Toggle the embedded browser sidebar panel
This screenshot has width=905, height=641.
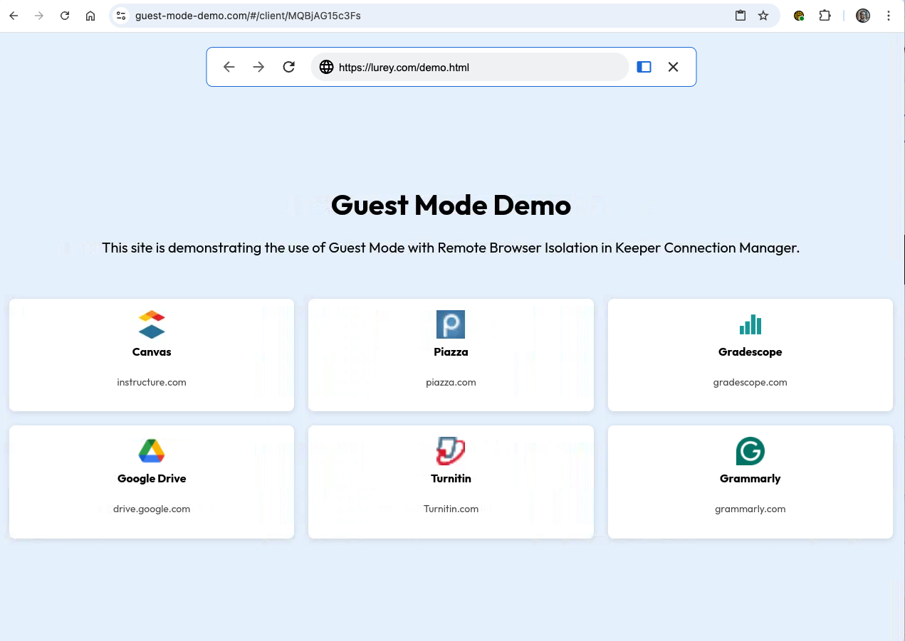pos(644,67)
